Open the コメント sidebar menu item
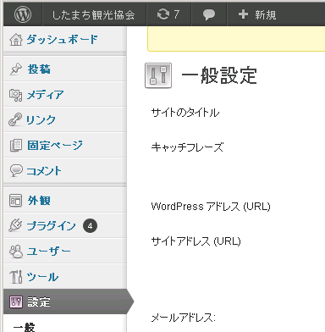 44,171
